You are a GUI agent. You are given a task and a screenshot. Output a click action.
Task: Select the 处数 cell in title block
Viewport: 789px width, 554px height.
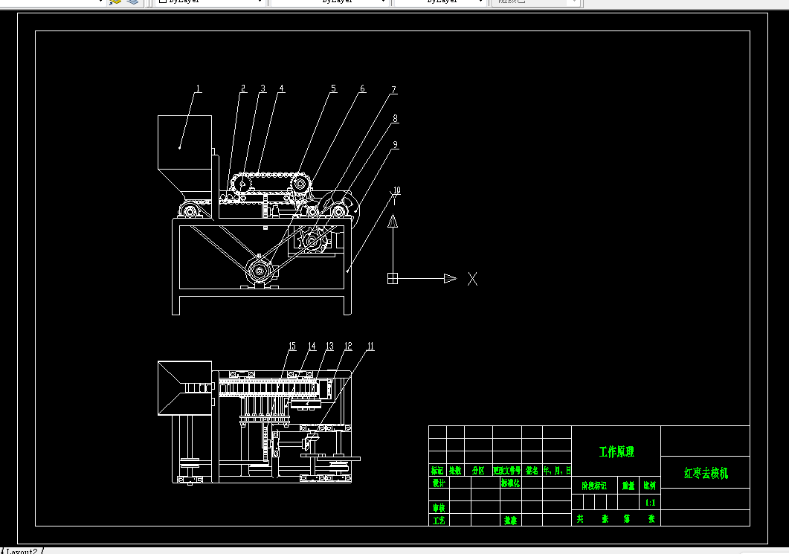coord(455,471)
